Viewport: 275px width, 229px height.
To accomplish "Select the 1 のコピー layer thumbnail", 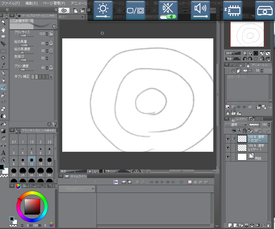I will [242, 138].
